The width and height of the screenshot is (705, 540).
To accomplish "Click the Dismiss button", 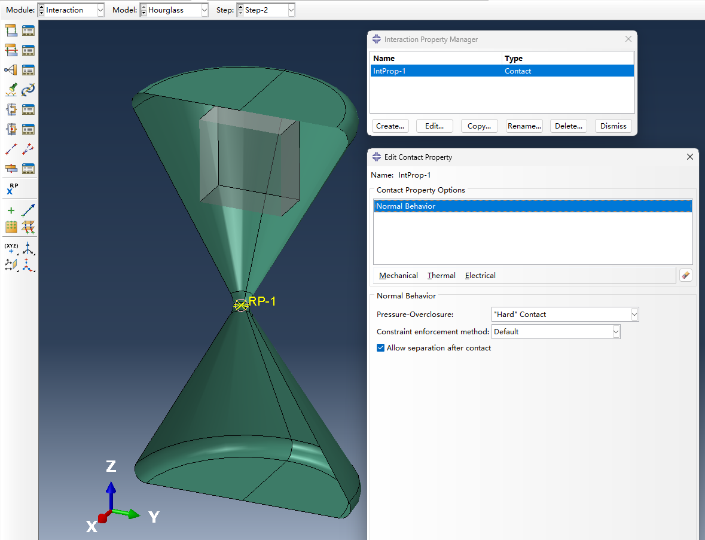I will click(x=614, y=126).
